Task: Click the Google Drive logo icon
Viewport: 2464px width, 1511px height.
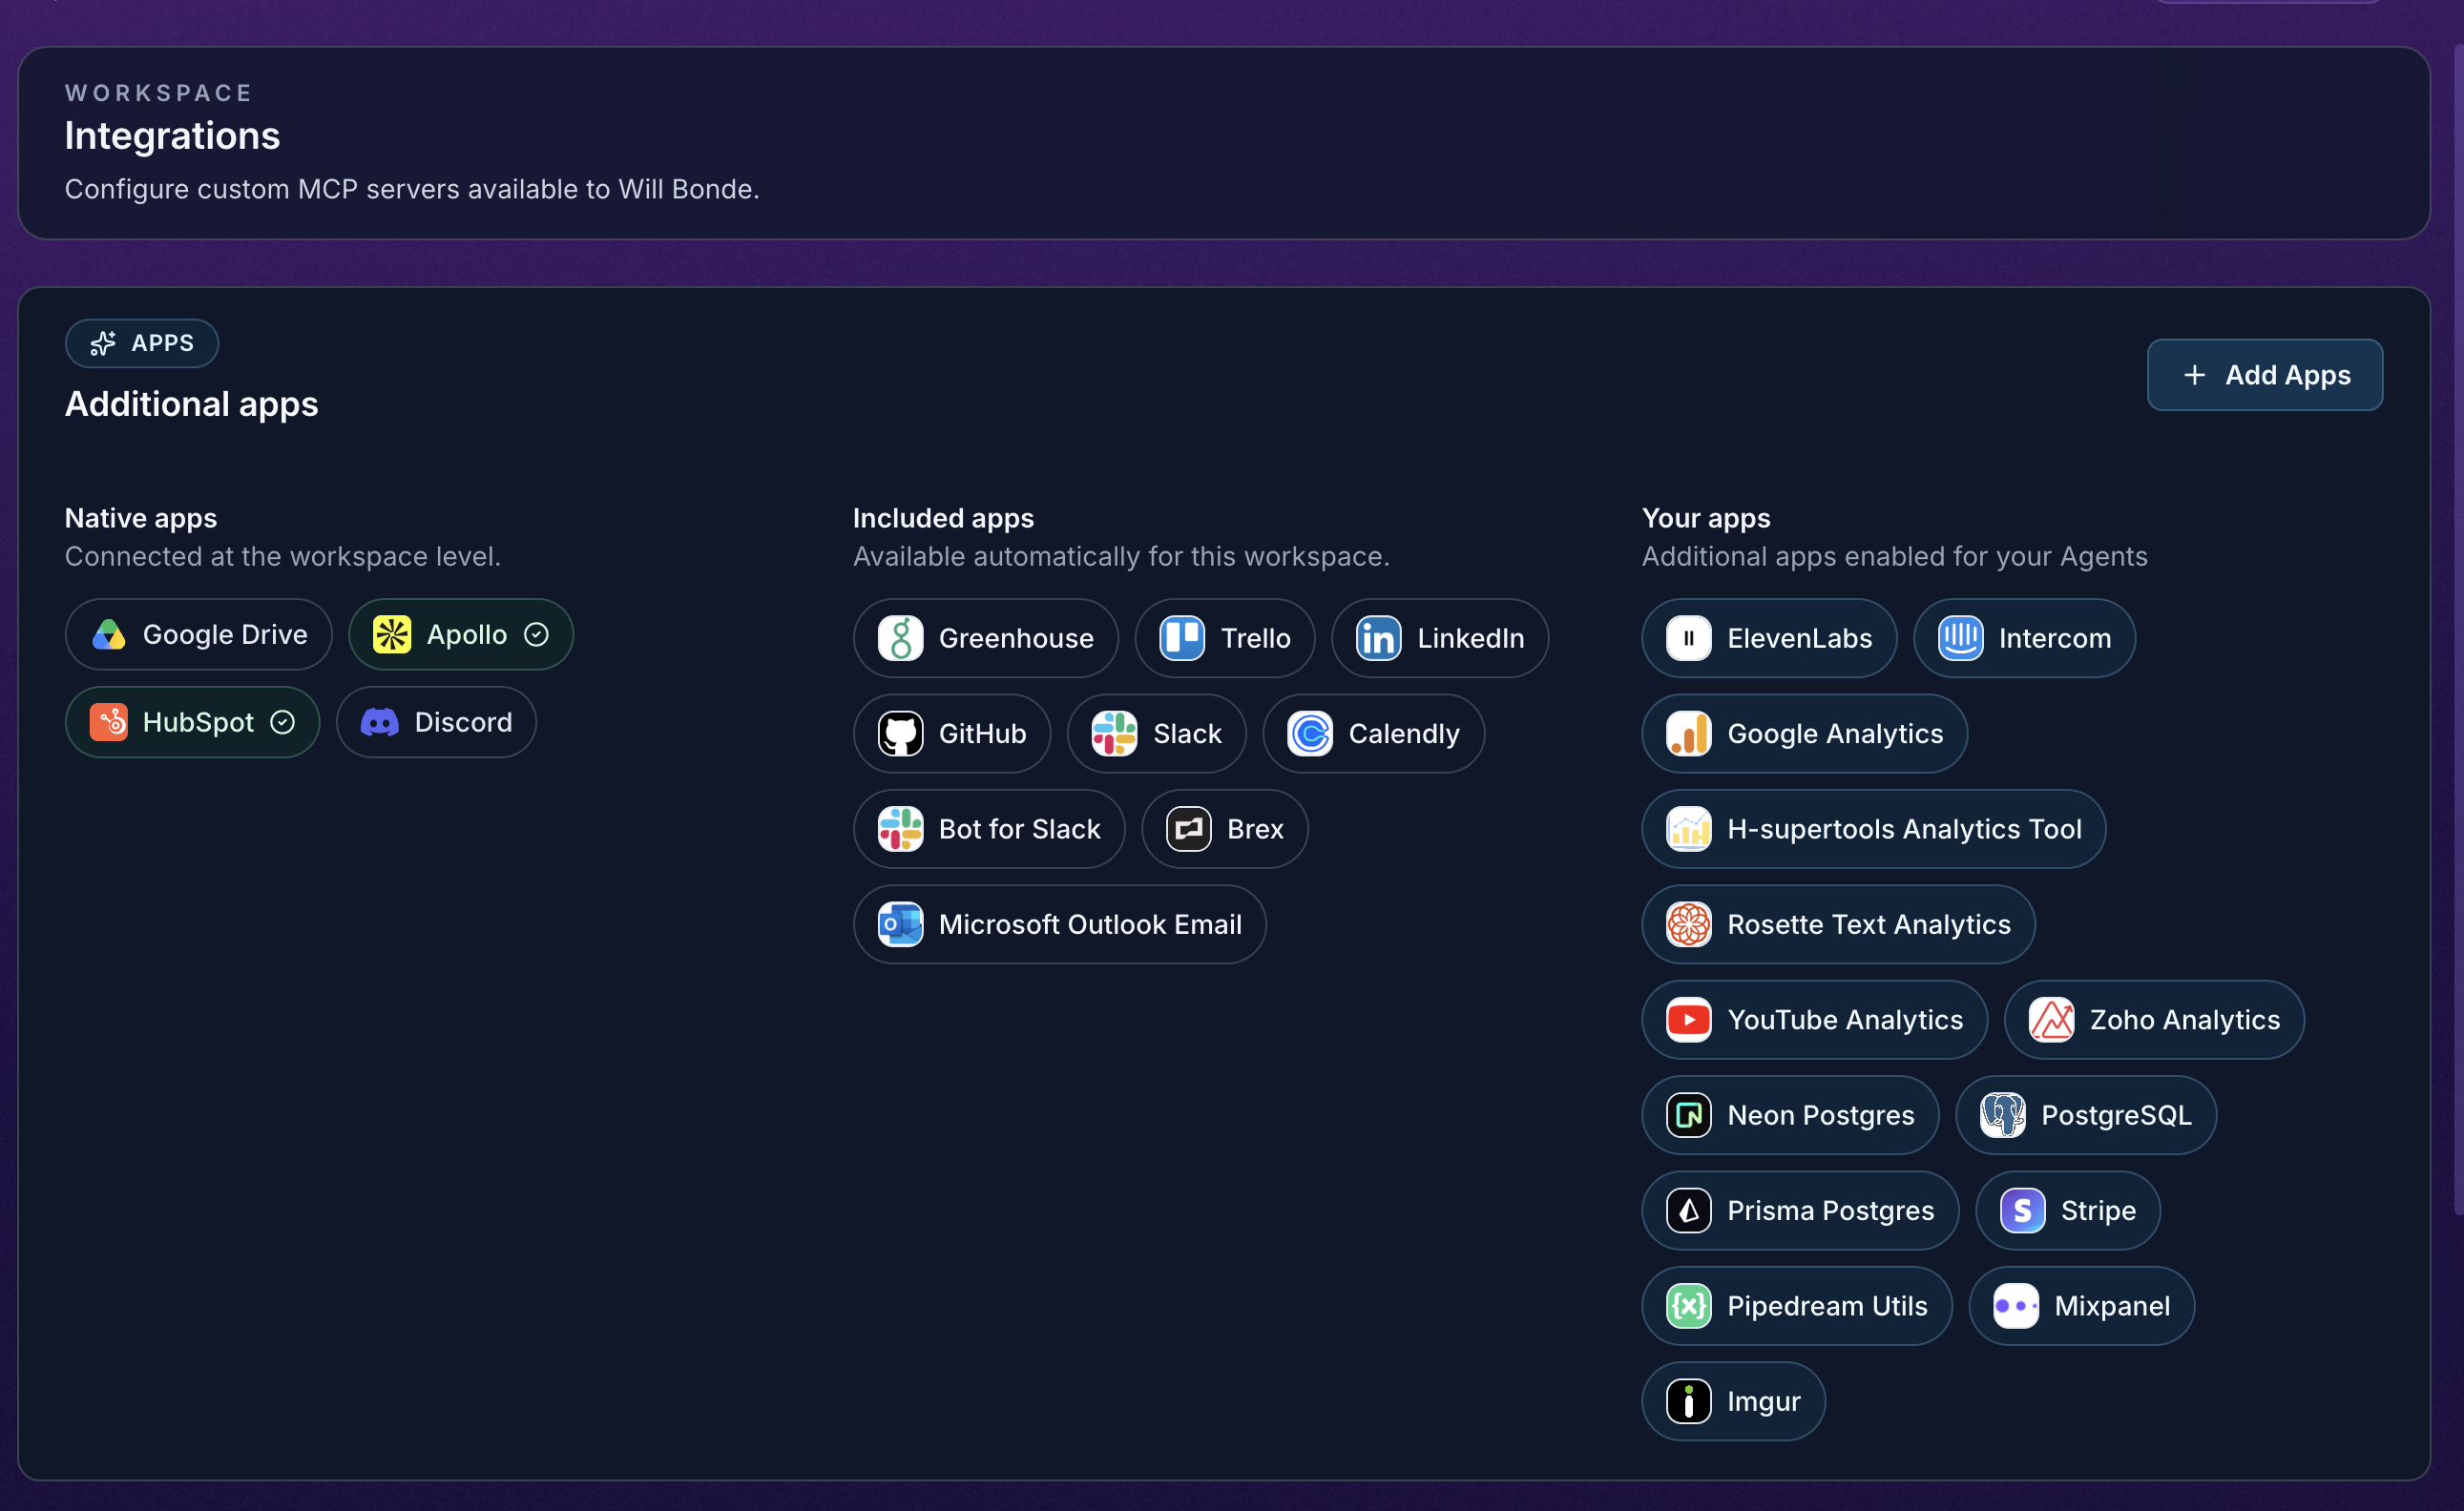Action: pyautogui.click(x=108, y=634)
